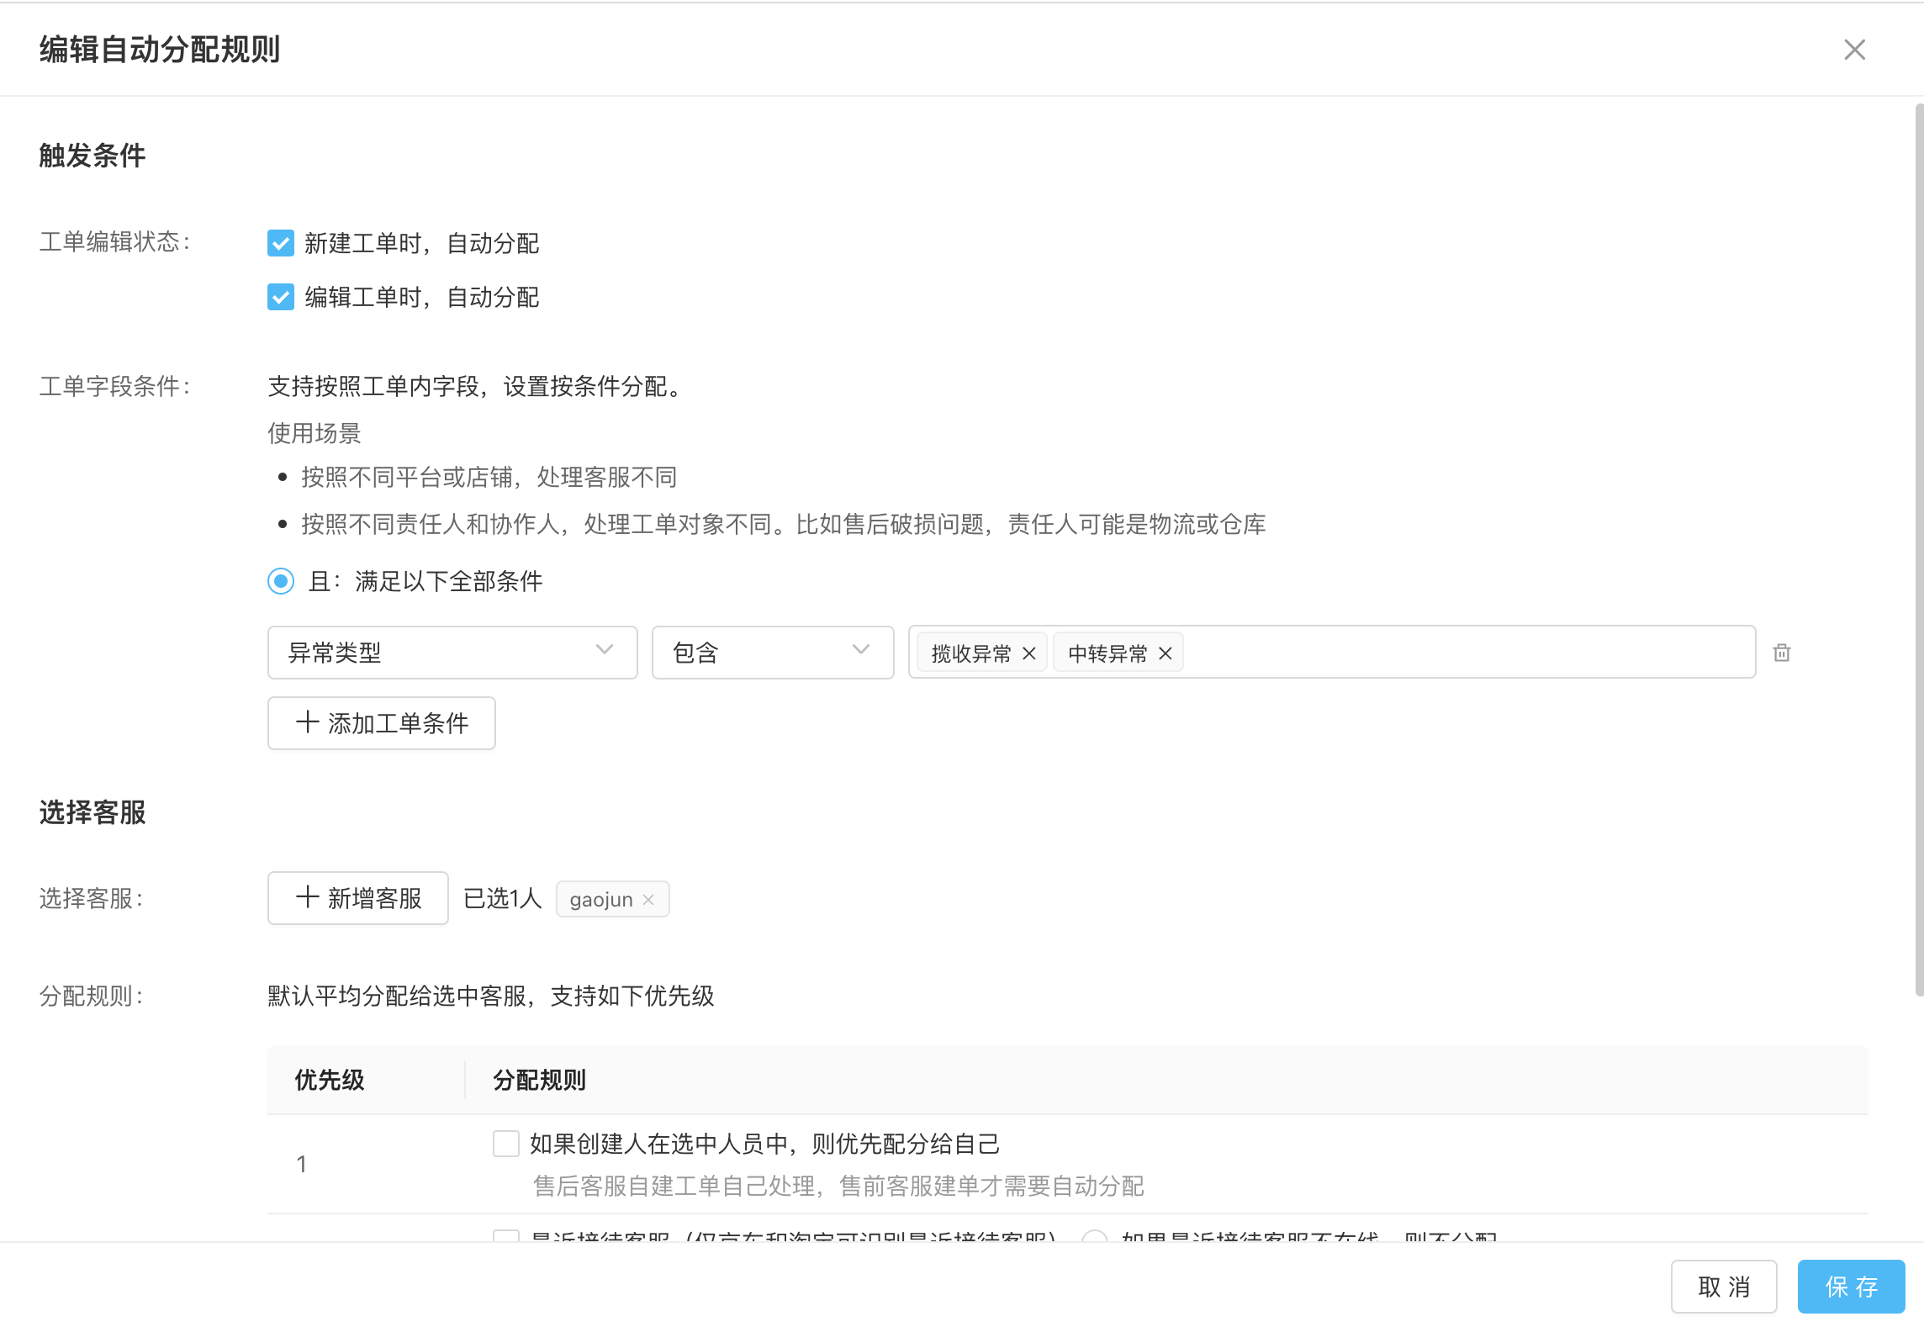Open the 异常类型 field dropdown
Screen dimensions: 1924x1327
point(452,652)
